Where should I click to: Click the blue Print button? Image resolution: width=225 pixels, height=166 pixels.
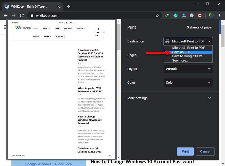tap(185, 152)
